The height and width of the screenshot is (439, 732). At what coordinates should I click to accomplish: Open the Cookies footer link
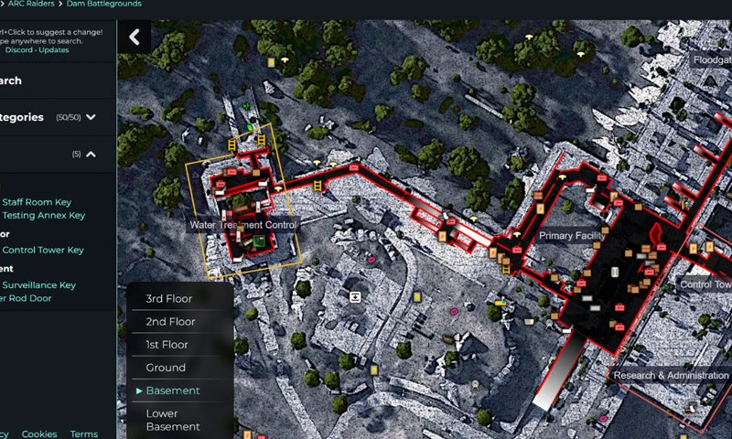pos(39,434)
